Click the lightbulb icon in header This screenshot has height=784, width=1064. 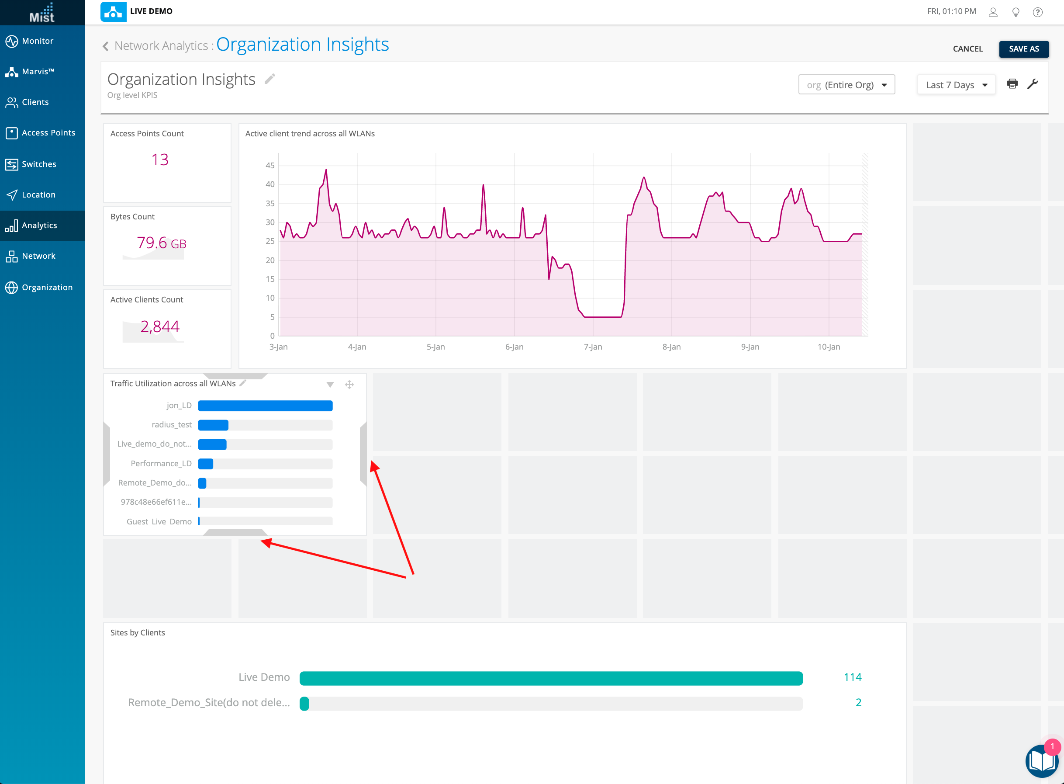(1016, 12)
